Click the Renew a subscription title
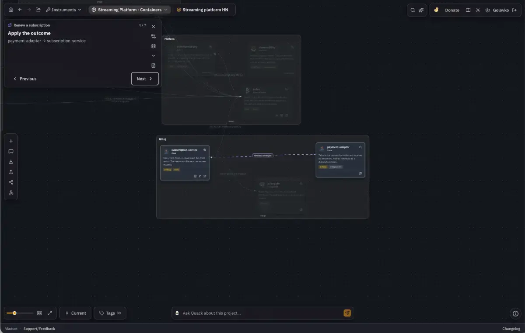The image size is (525, 333). (x=31, y=25)
